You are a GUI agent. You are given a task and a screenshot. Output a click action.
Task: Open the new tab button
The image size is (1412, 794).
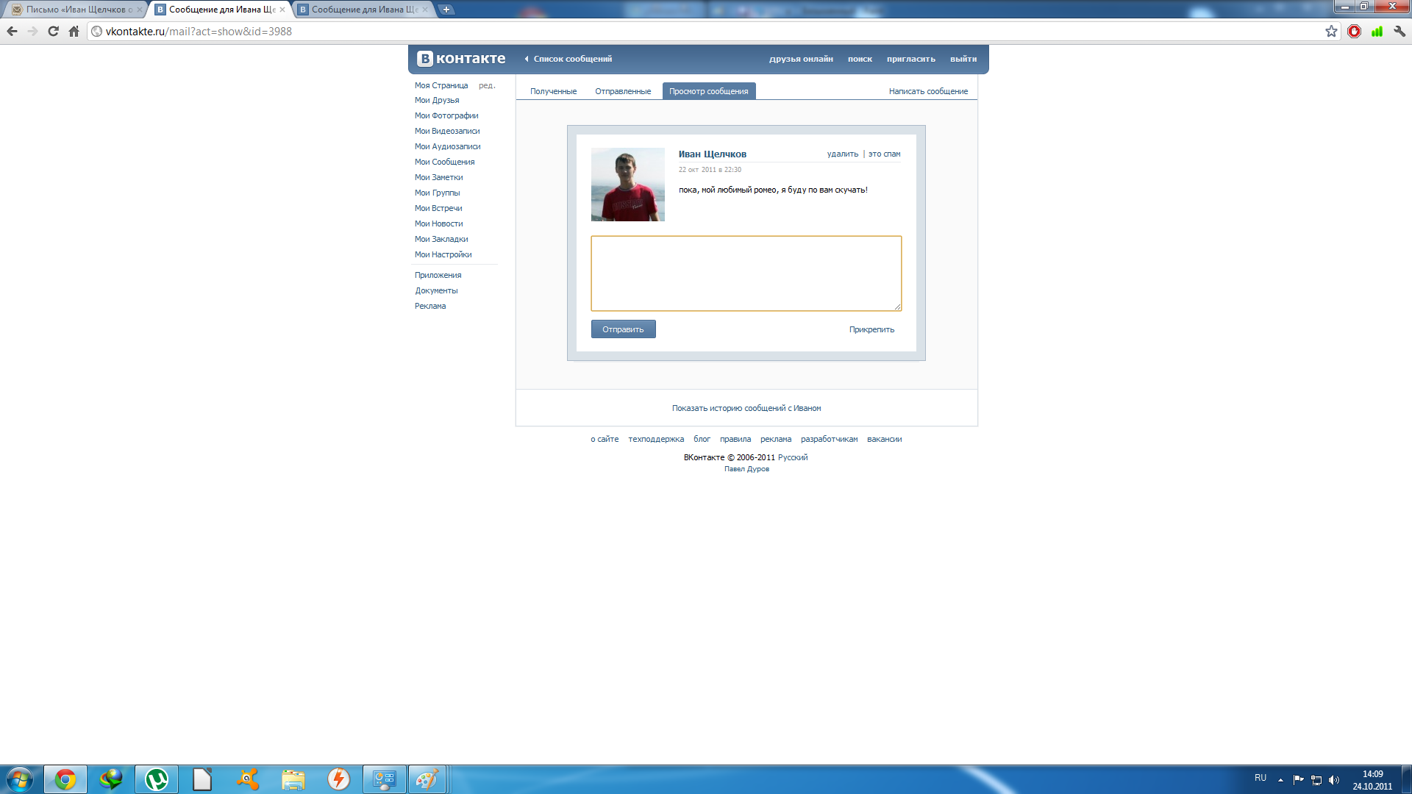(x=446, y=10)
